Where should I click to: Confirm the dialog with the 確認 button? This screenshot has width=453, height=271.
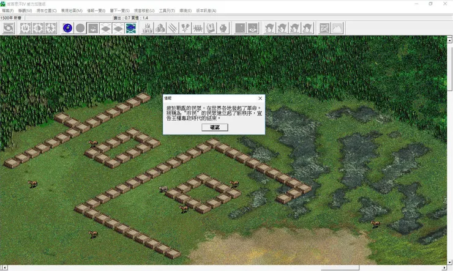(215, 127)
